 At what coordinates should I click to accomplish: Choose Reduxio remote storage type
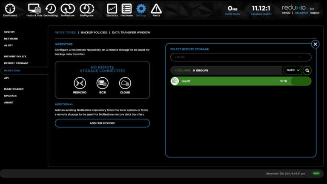point(80,85)
